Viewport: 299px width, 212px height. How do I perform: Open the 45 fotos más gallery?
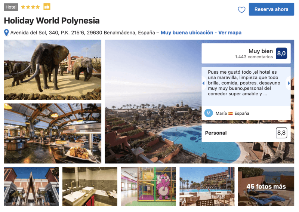point(266,187)
